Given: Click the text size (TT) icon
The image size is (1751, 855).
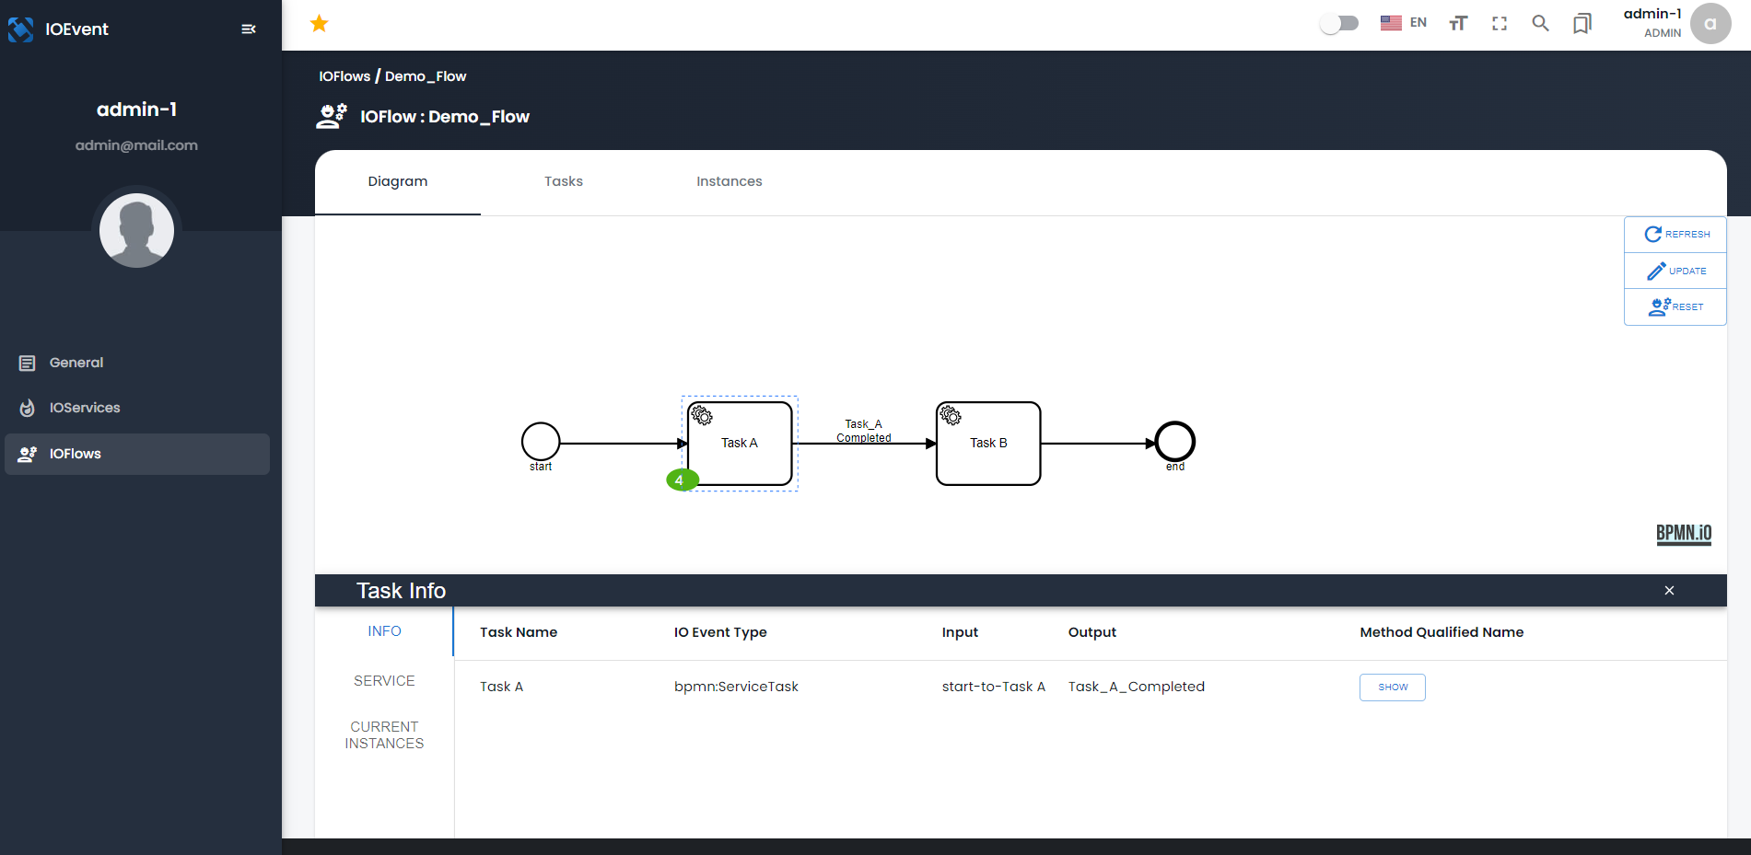Looking at the screenshot, I should [1458, 23].
